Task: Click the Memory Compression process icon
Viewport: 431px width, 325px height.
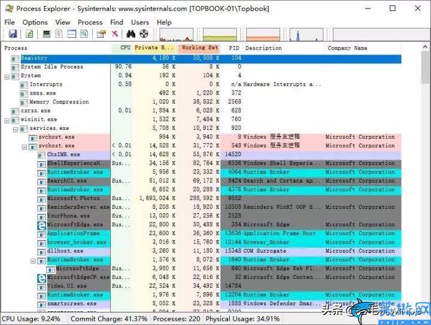Action: pyautogui.click(x=24, y=102)
